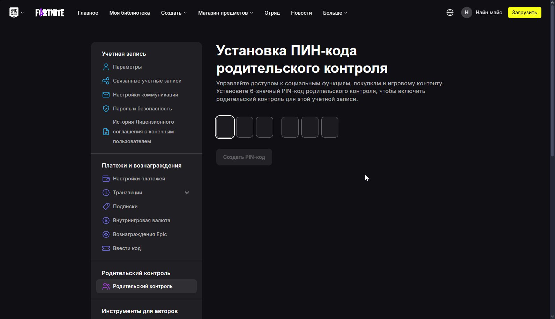This screenshot has height=319, width=555.
Task: Select Подписки in the sidebar
Action: click(125, 207)
